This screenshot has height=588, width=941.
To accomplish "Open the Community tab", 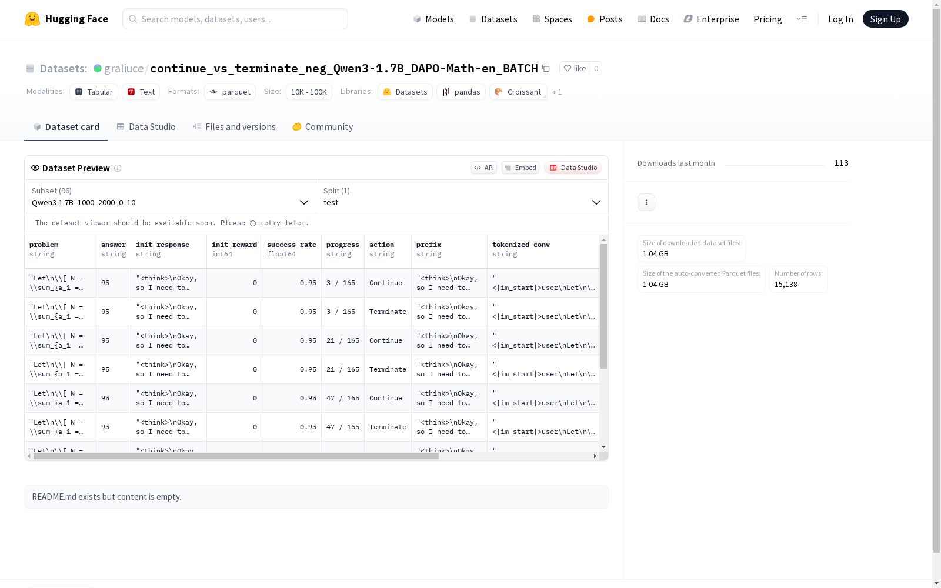I will coord(323,127).
